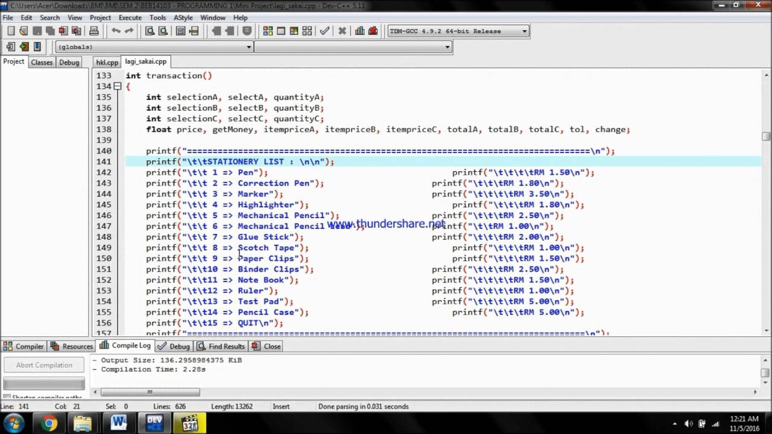
Task: Click the "STATIONERY LIST" printf line
Action: 240,162
